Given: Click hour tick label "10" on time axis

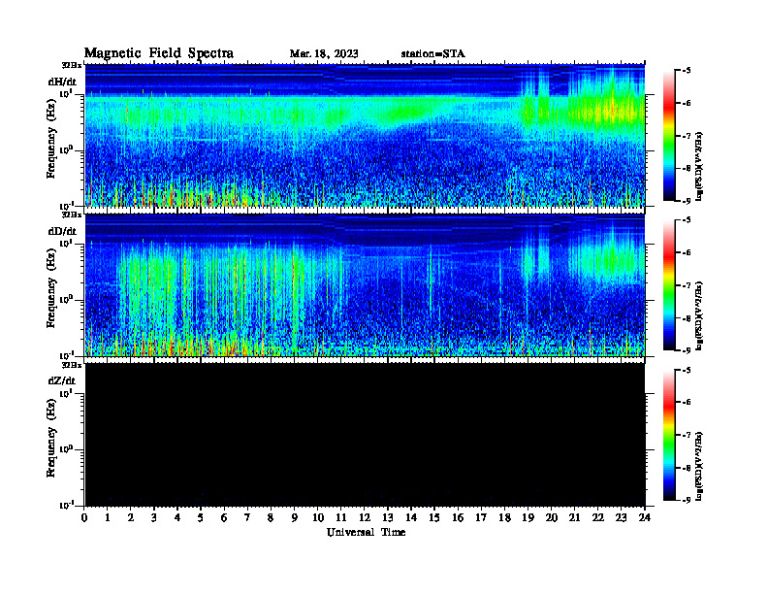Looking at the screenshot, I should pyautogui.click(x=318, y=518).
